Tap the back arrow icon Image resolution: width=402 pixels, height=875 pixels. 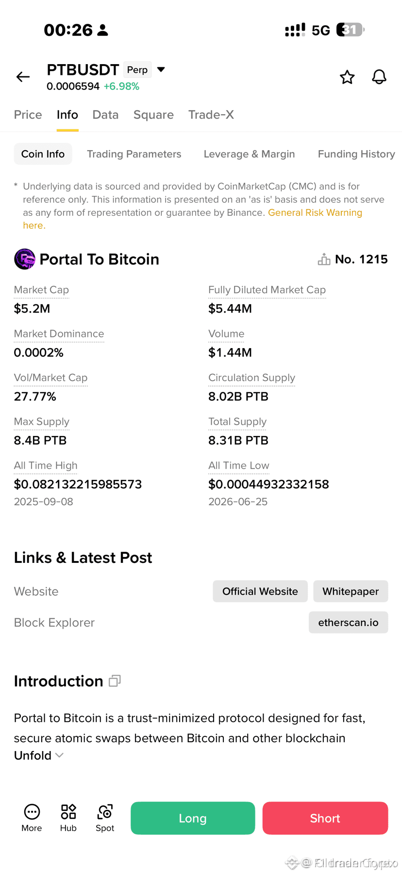[23, 77]
